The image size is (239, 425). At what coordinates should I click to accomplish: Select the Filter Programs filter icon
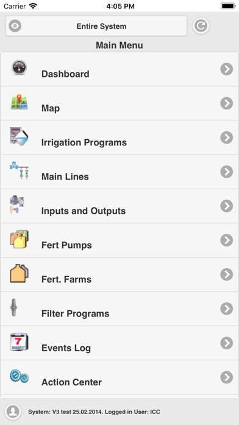[x=13, y=307]
